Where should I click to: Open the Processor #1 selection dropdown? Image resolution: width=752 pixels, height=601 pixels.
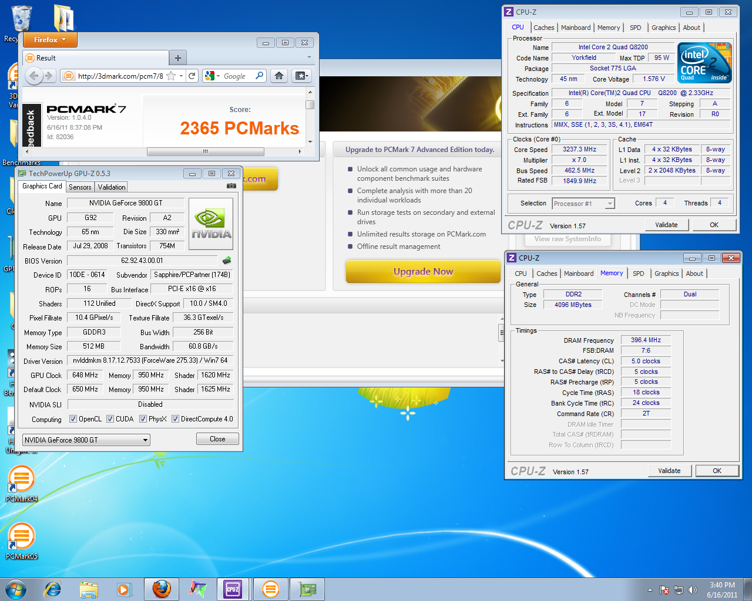point(610,204)
